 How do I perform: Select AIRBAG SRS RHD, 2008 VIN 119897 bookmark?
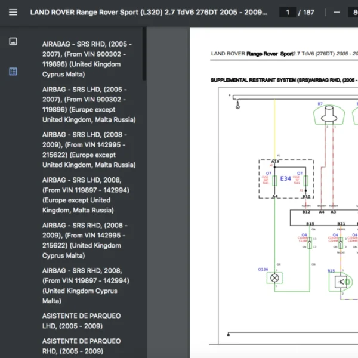[88, 286]
